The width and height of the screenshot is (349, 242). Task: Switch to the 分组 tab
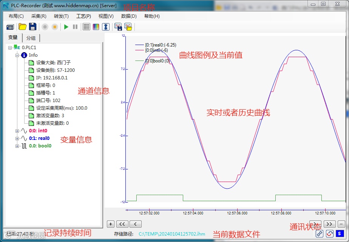[x=31, y=38]
